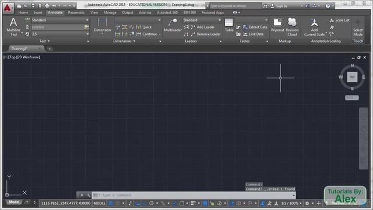Click in the Find text field
Screen dimensions: 373x210
[57, 27]
